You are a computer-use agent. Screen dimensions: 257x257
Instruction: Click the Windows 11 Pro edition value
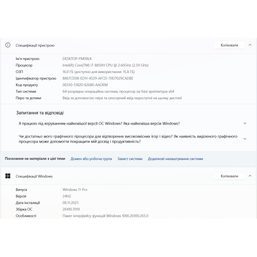tap(75, 190)
